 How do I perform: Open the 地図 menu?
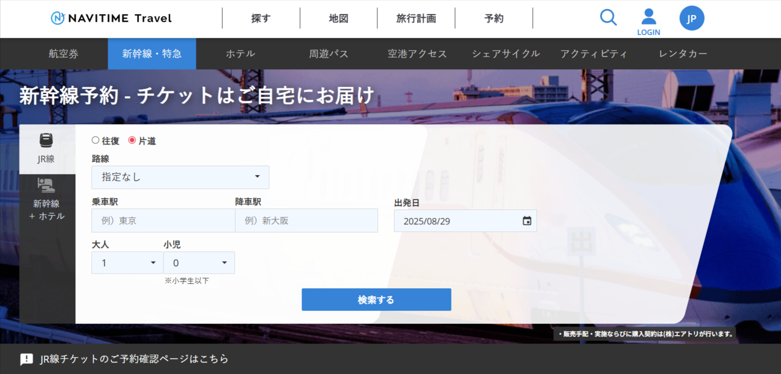[x=338, y=18]
